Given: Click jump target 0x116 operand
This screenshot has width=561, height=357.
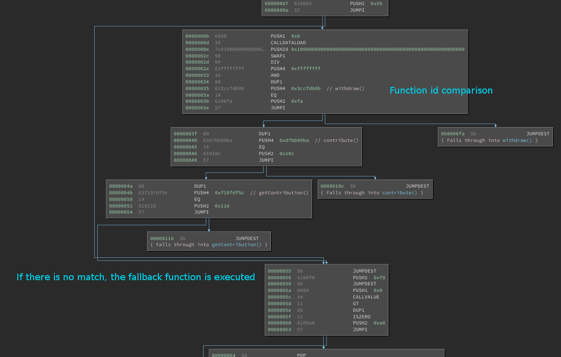Looking at the screenshot, I should [222, 206].
